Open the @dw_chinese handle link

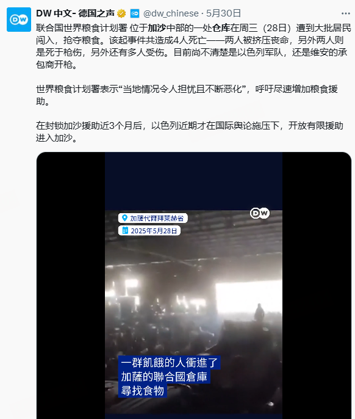pyautogui.click(x=171, y=13)
